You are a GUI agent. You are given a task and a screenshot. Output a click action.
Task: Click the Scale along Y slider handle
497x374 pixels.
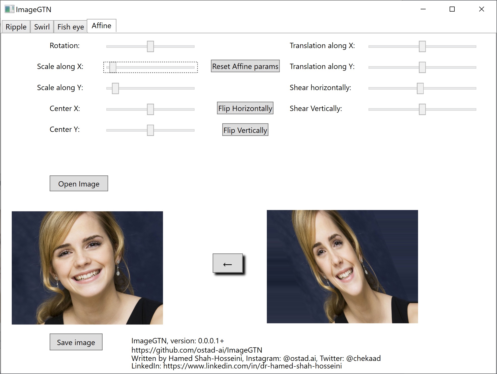115,88
